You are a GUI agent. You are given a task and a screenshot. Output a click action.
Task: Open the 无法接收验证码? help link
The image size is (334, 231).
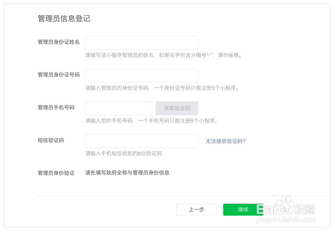click(225, 141)
